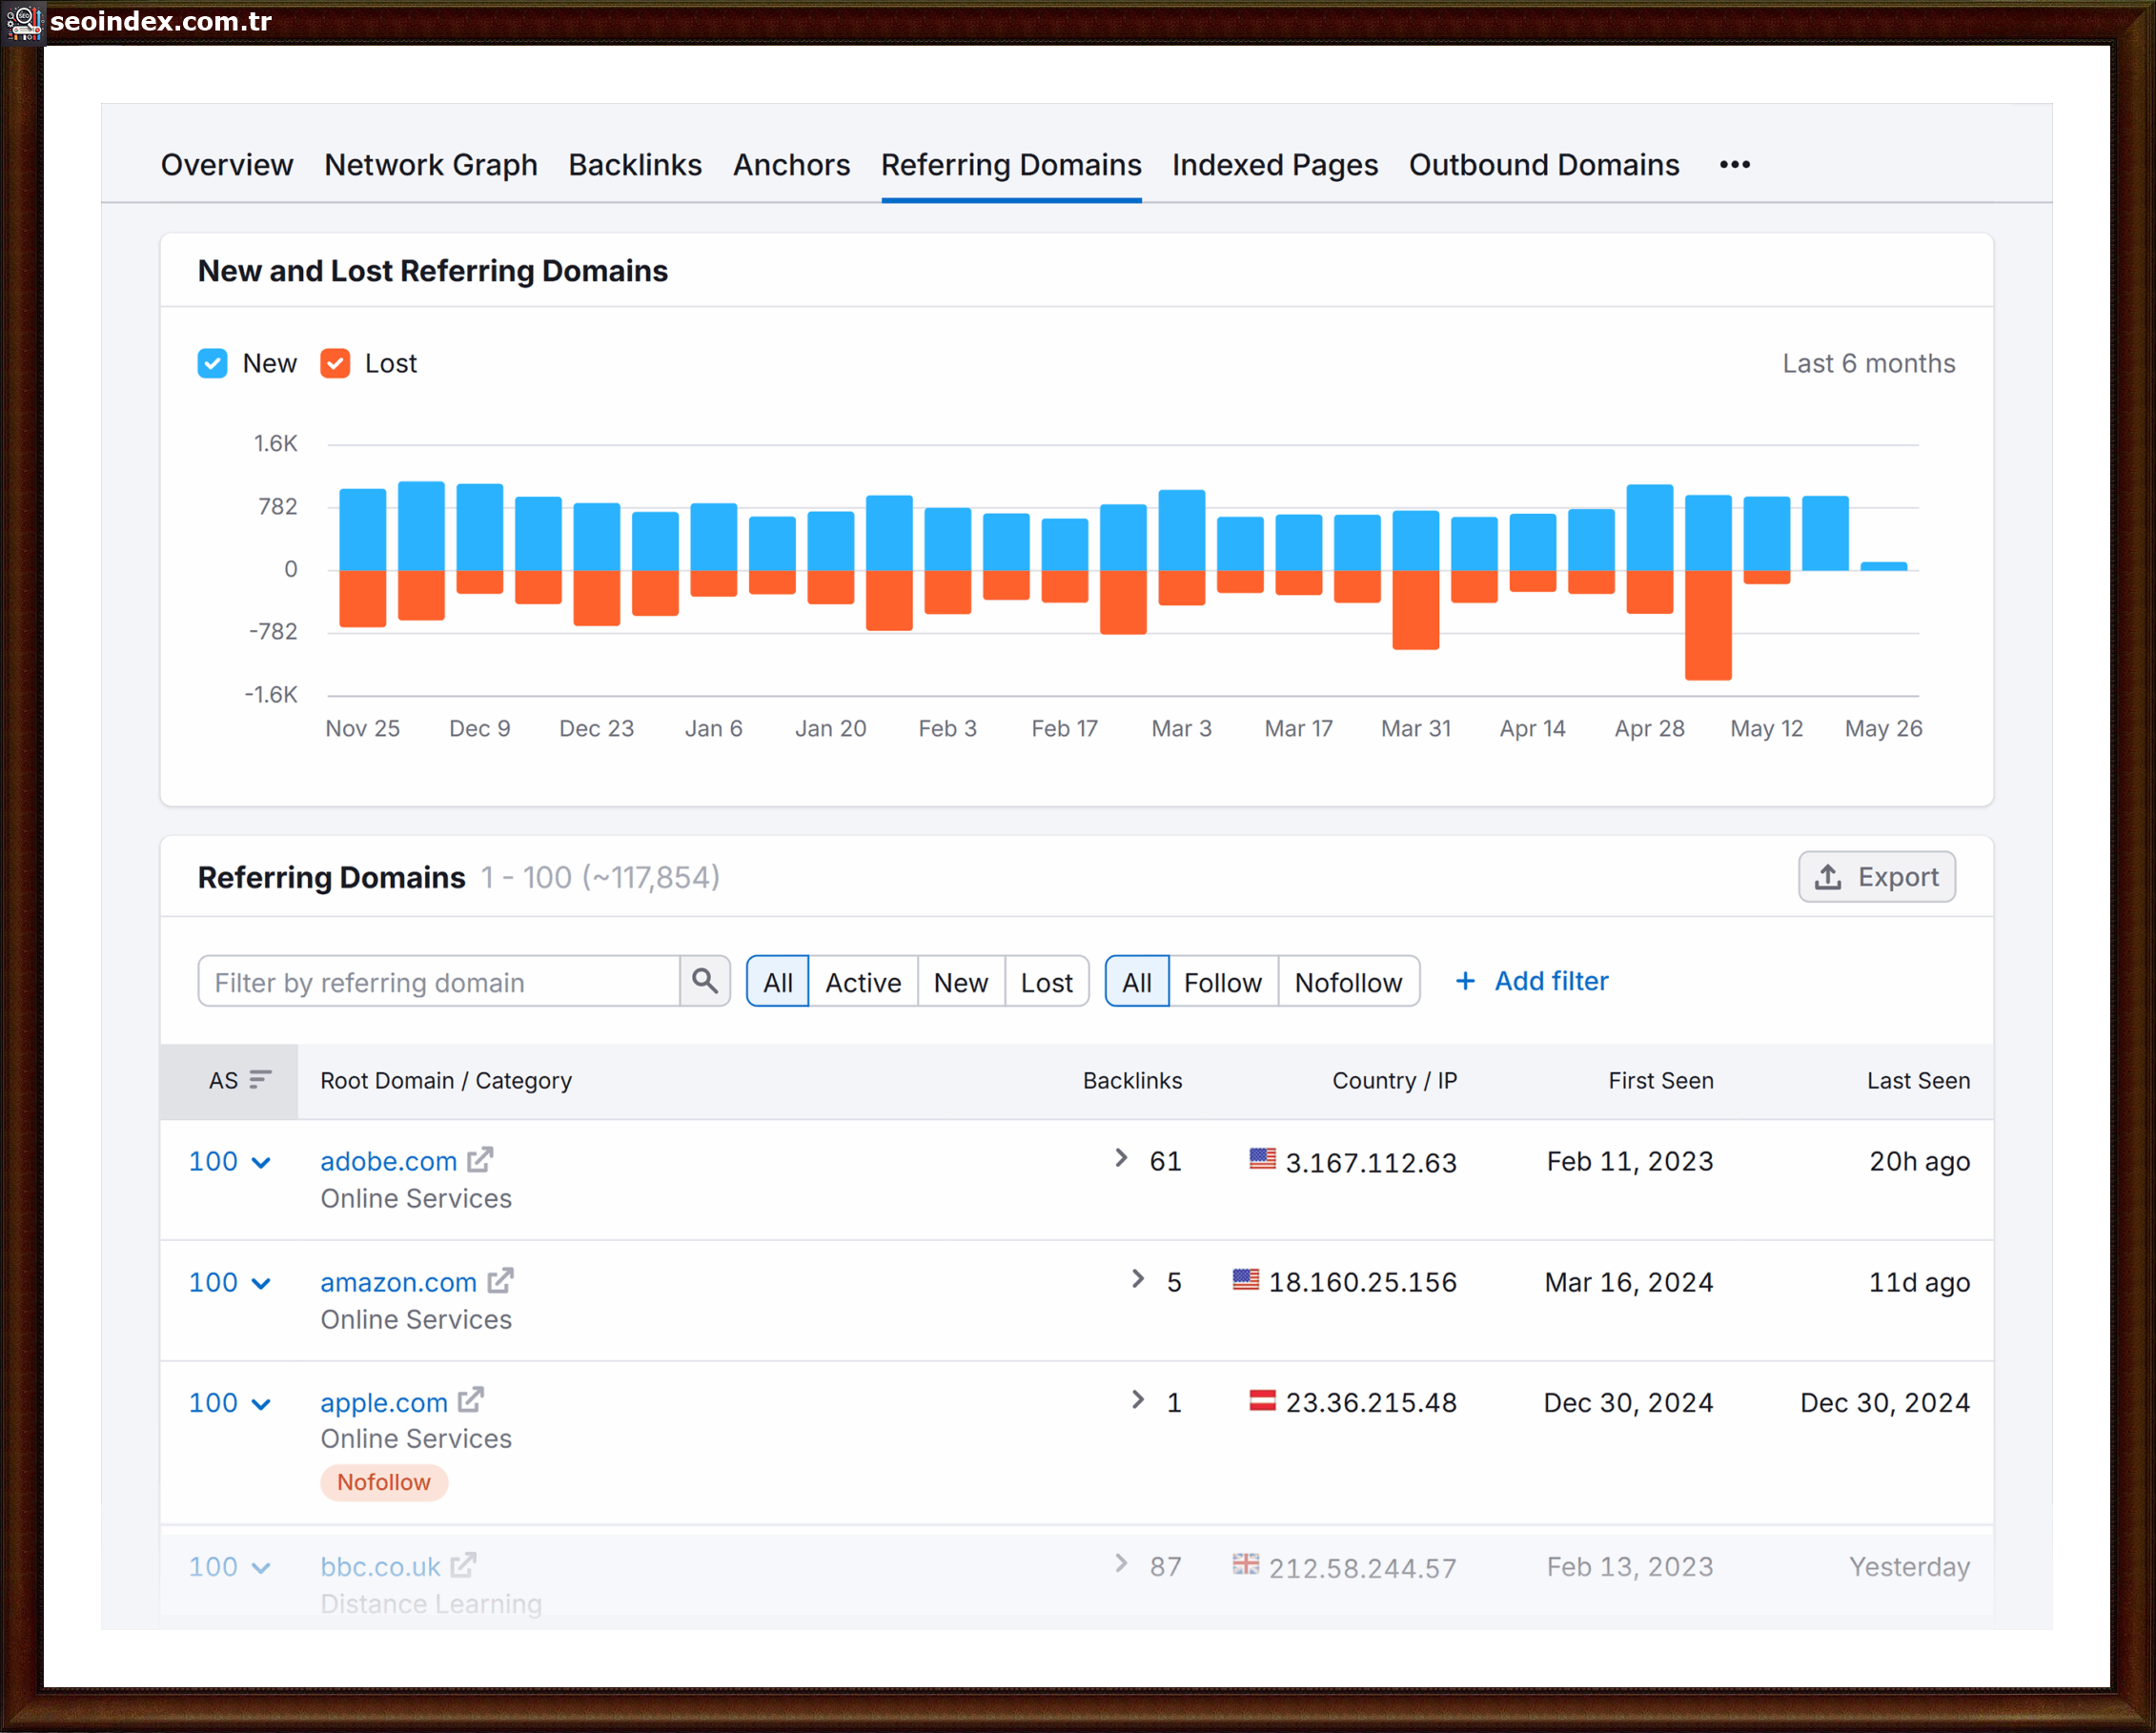Screen dimensions: 2156x1733
Task: Click the Export button
Action: pyautogui.click(x=1876, y=877)
